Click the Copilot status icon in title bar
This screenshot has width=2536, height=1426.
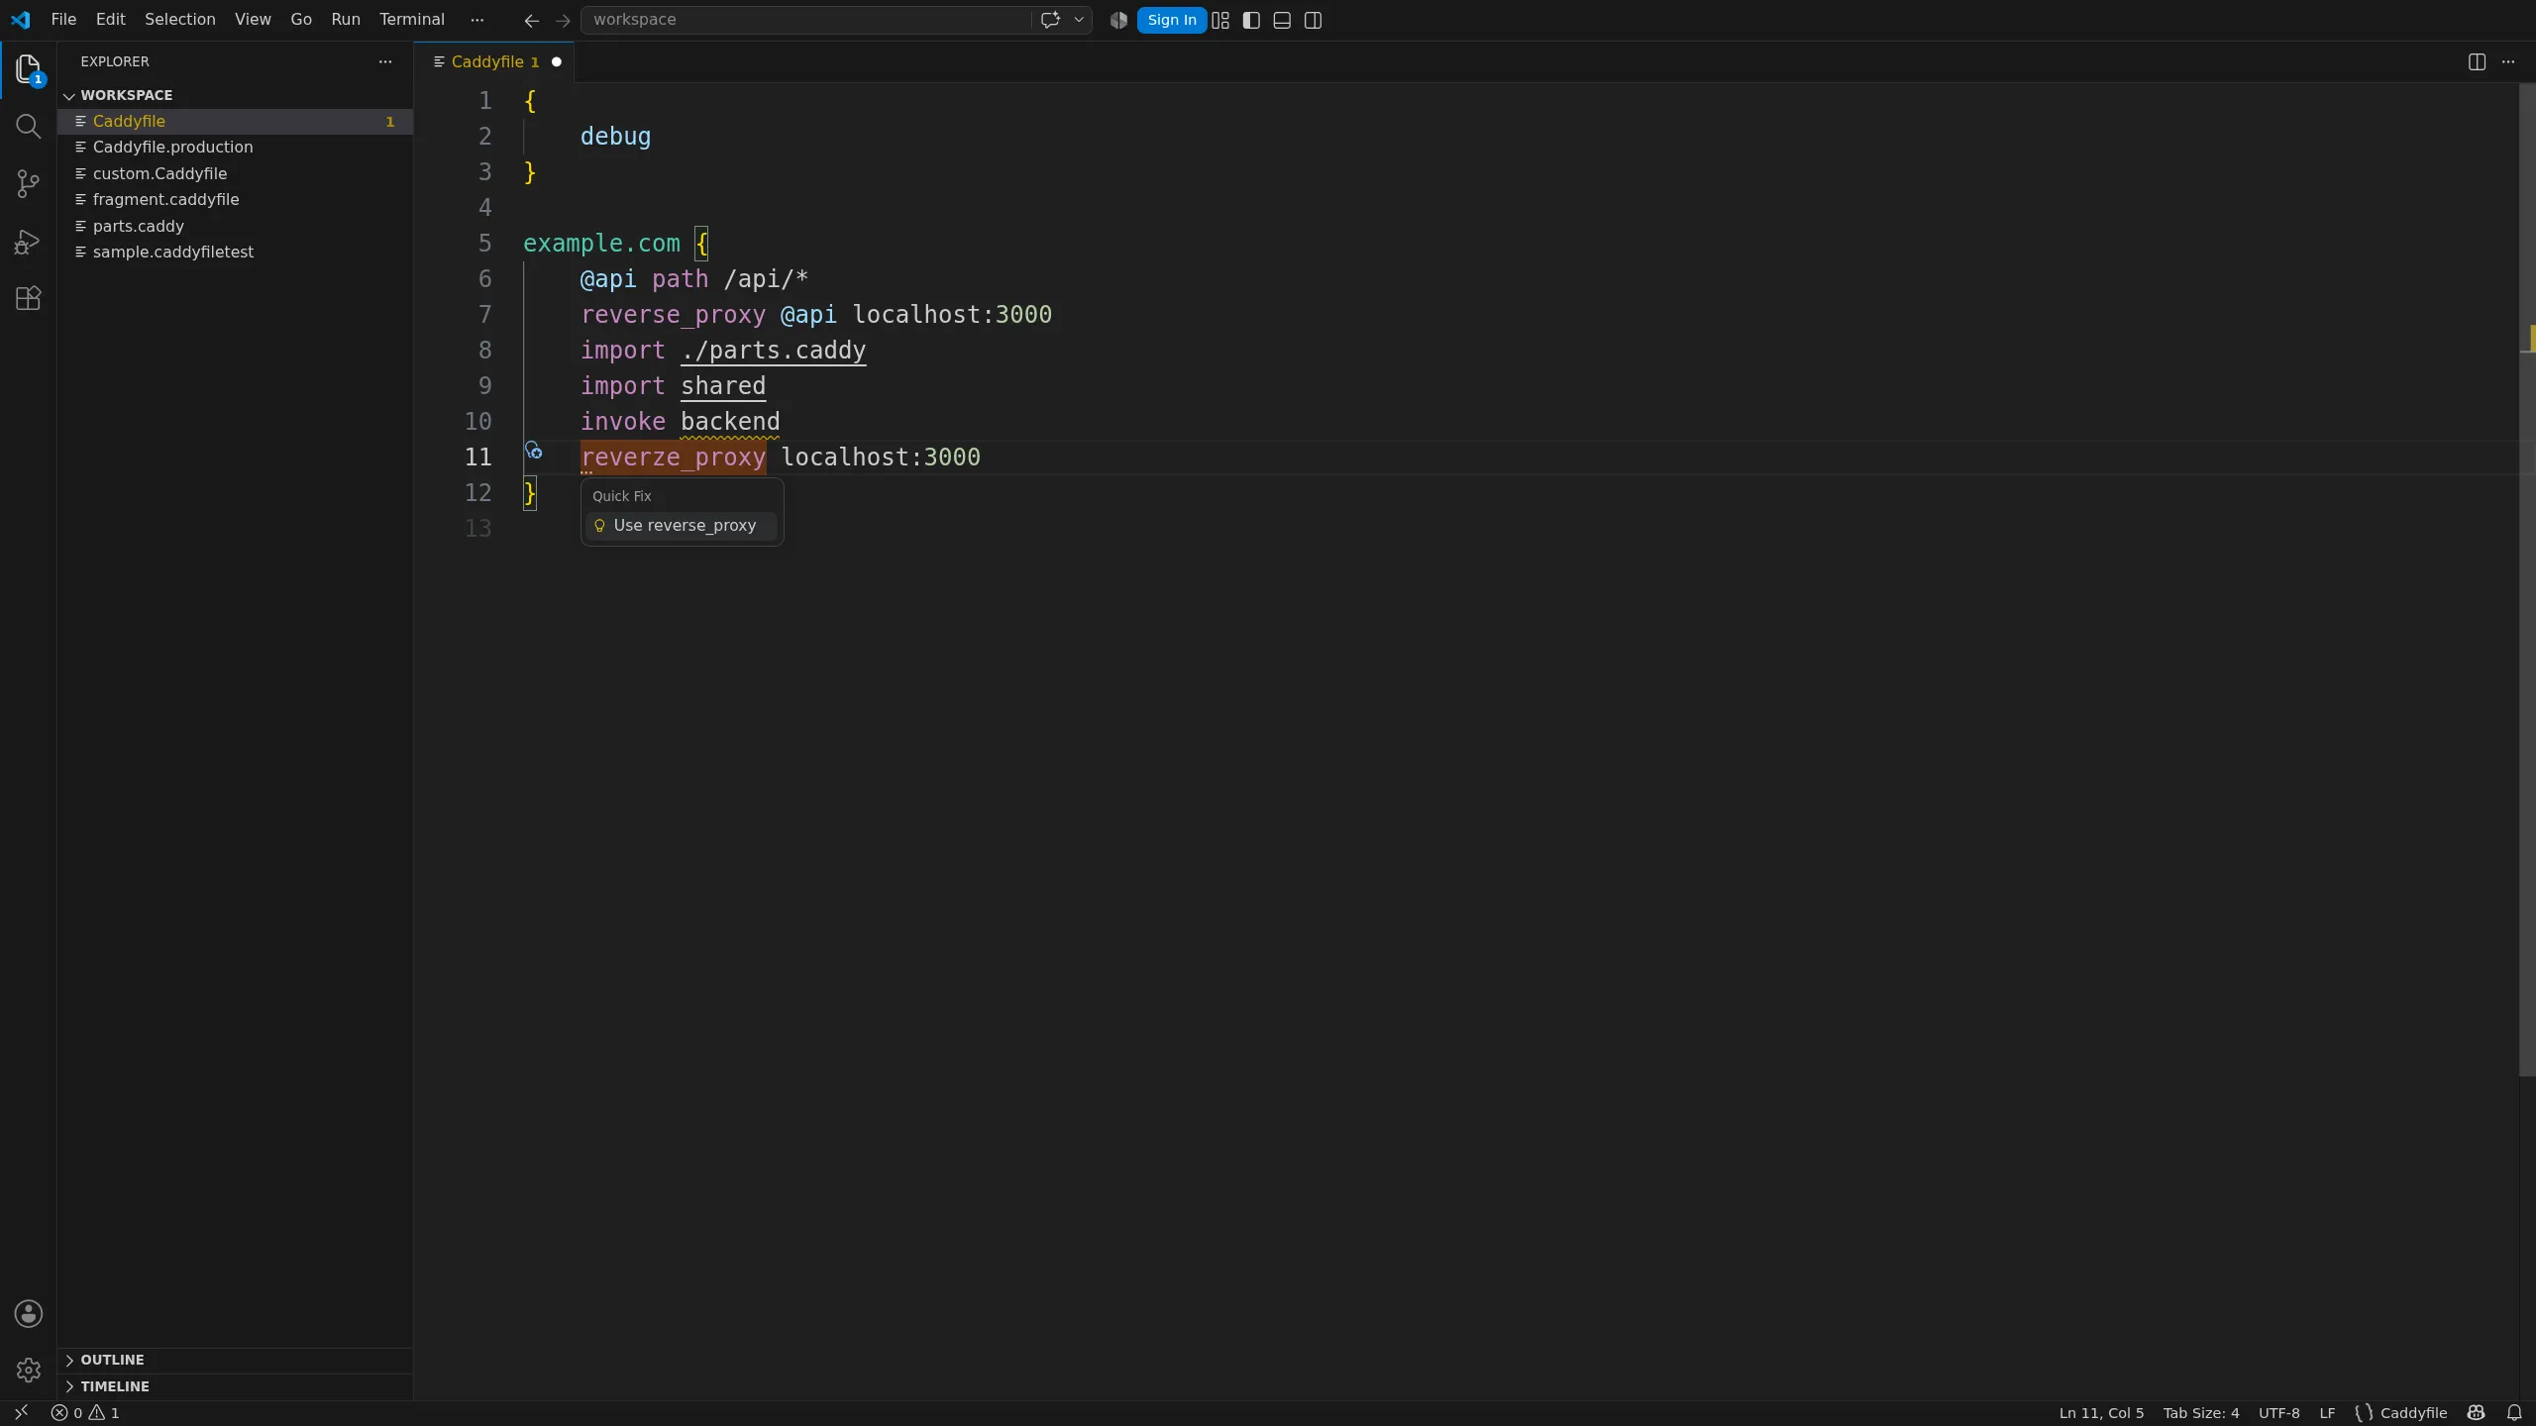click(1118, 20)
